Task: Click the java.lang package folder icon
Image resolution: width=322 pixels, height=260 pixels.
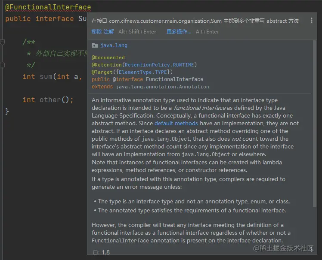Action: point(95,45)
